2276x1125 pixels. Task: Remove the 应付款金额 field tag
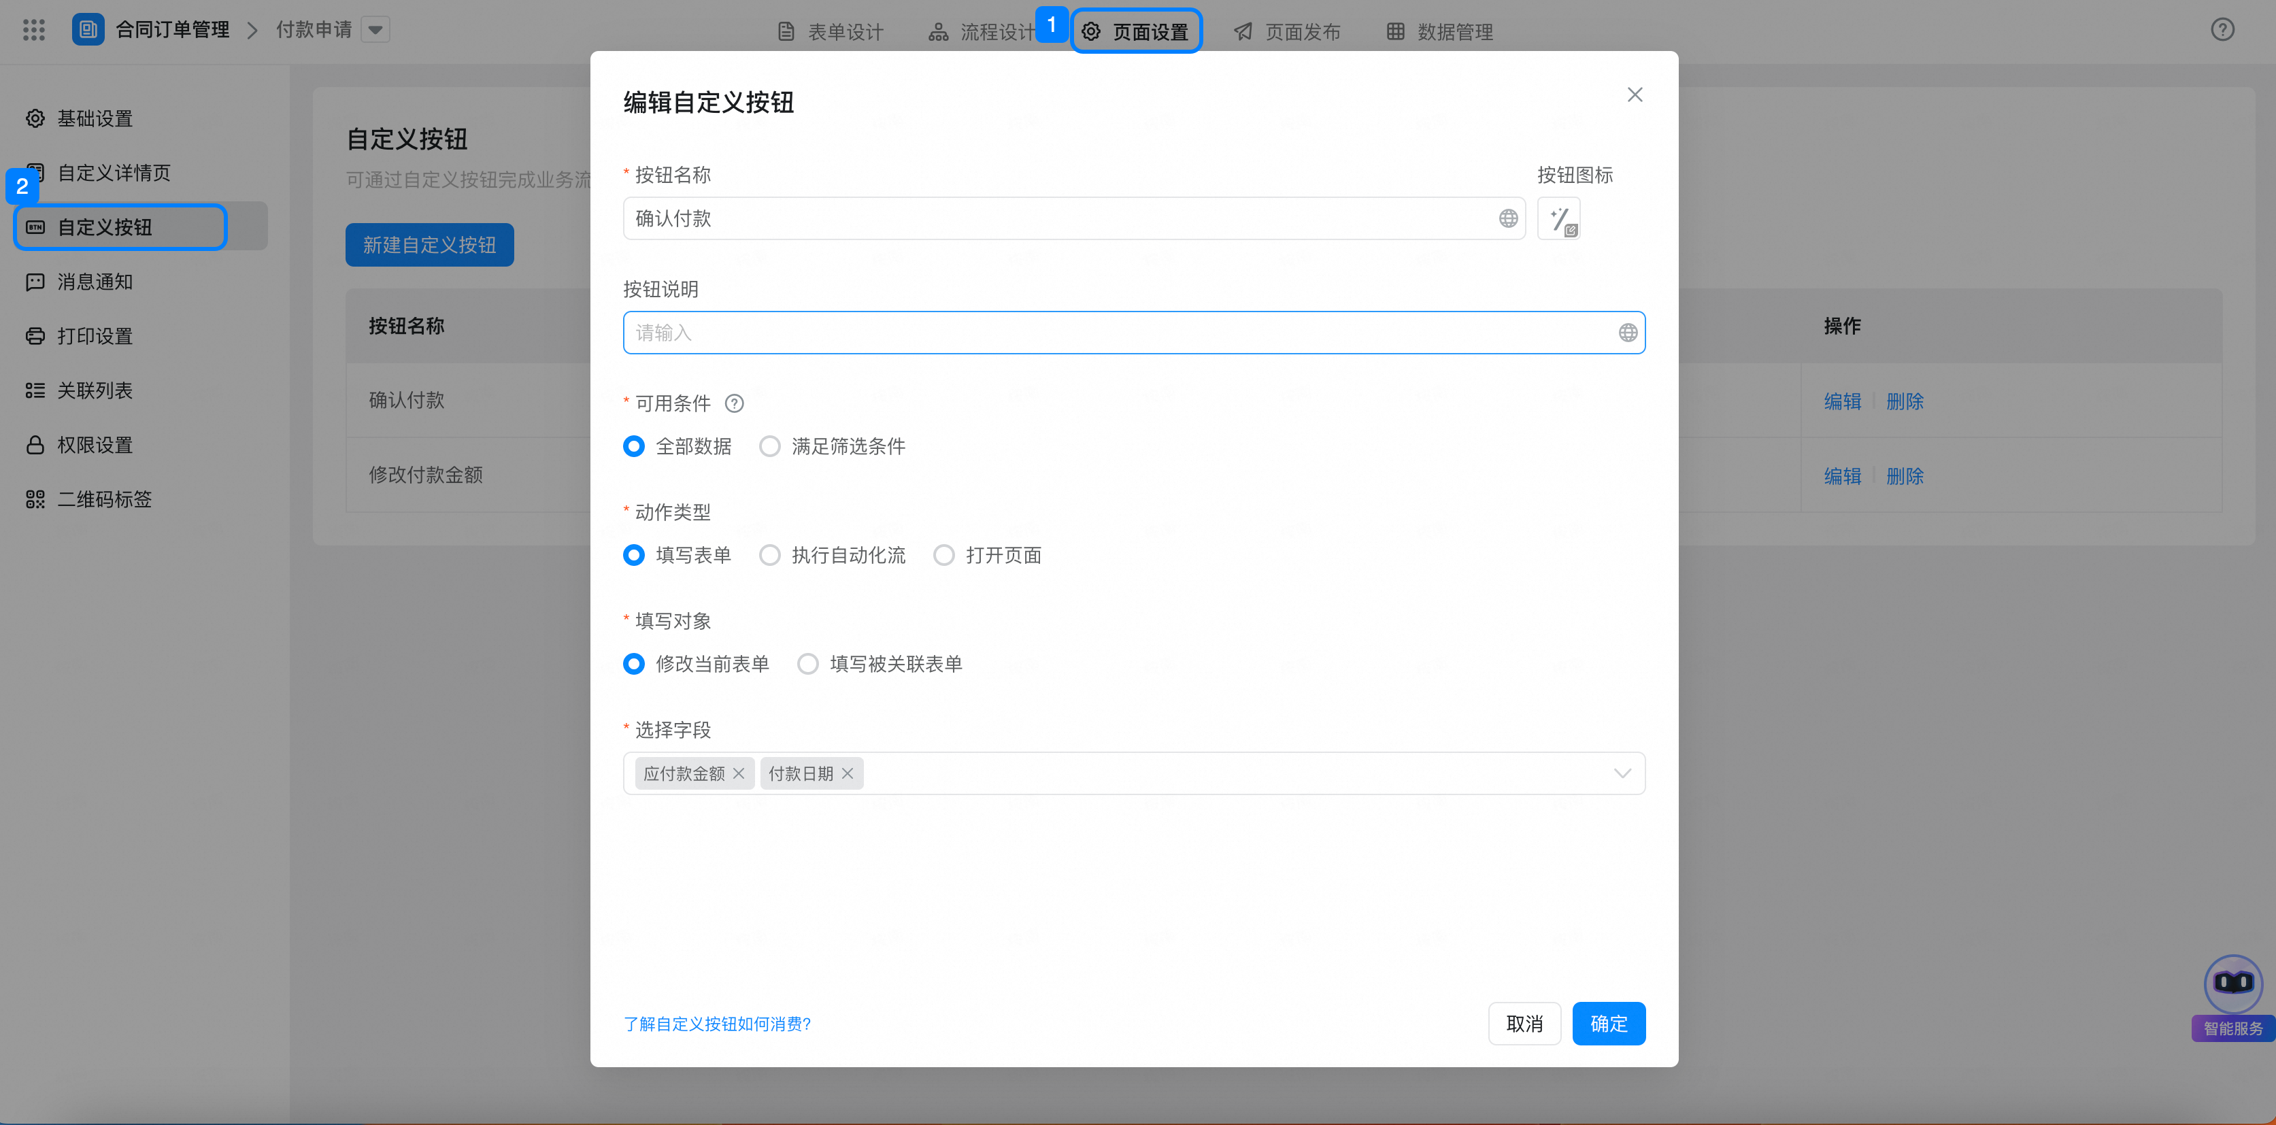[739, 774]
